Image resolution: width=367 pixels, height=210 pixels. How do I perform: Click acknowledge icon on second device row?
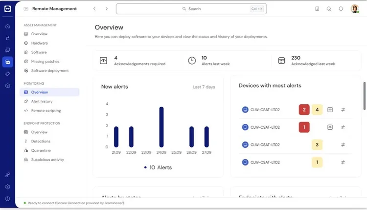tap(330, 127)
